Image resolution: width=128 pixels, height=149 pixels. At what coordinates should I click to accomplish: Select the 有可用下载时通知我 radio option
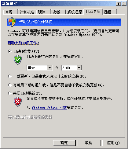click(x=10, y=85)
